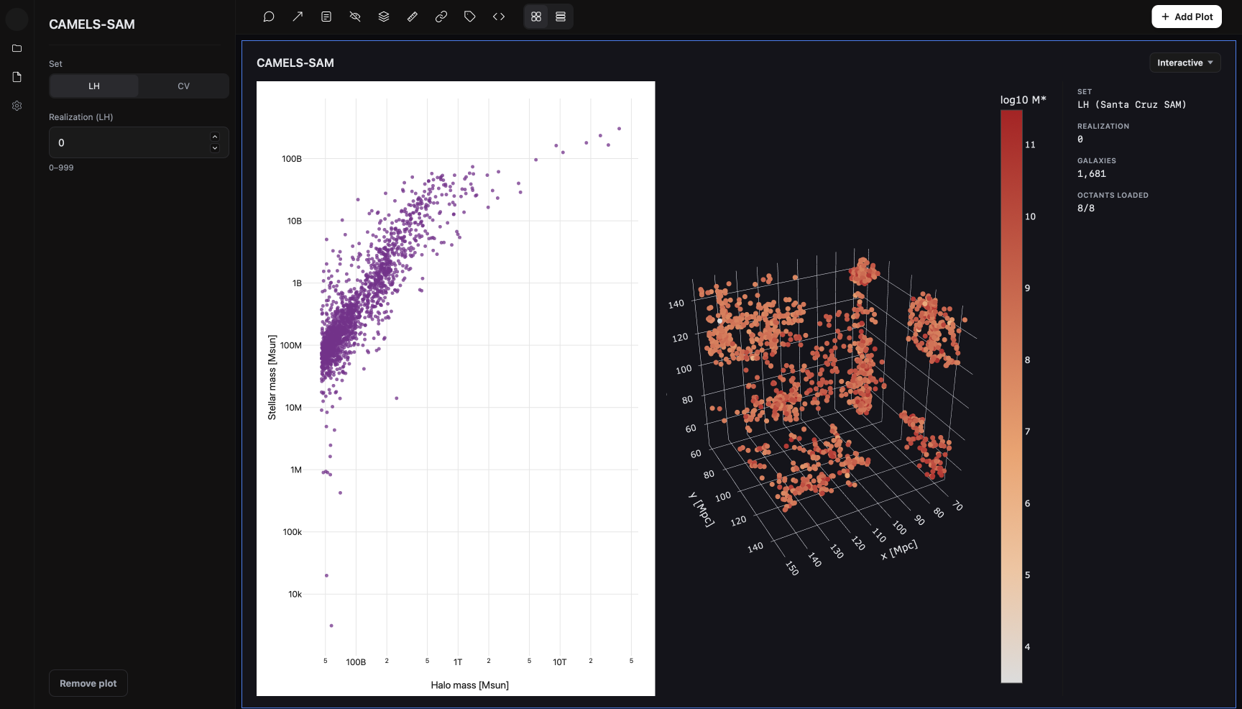1242x709 pixels.
Task: Click the '1T' halo mass tick label
Action: click(x=458, y=662)
